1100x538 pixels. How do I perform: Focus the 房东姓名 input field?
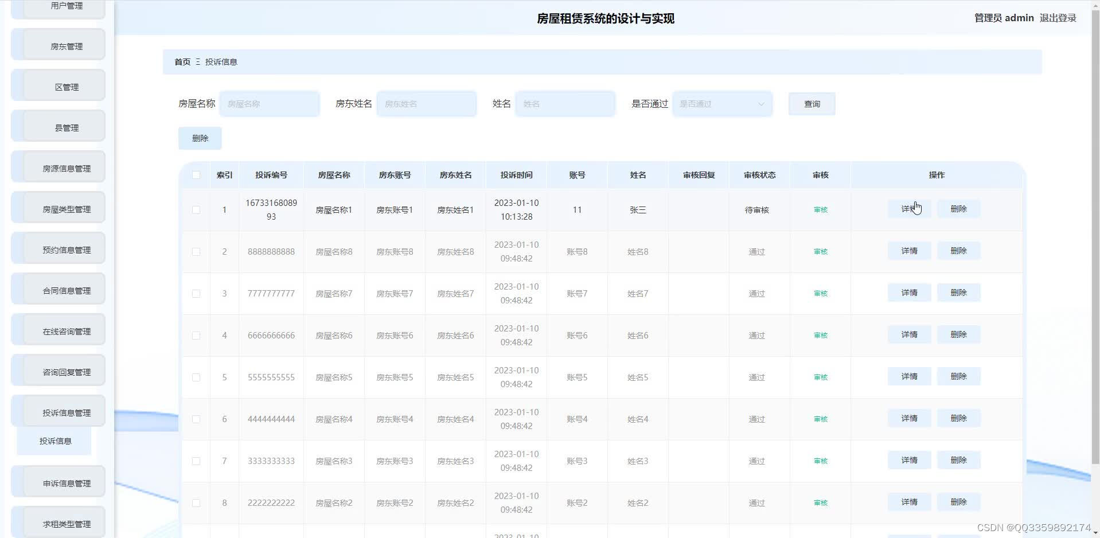tap(427, 104)
